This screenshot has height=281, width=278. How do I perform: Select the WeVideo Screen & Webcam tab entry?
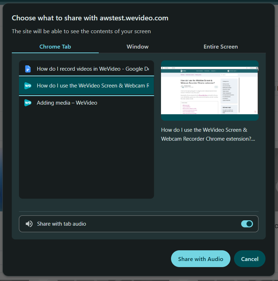[x=86, y=86]
